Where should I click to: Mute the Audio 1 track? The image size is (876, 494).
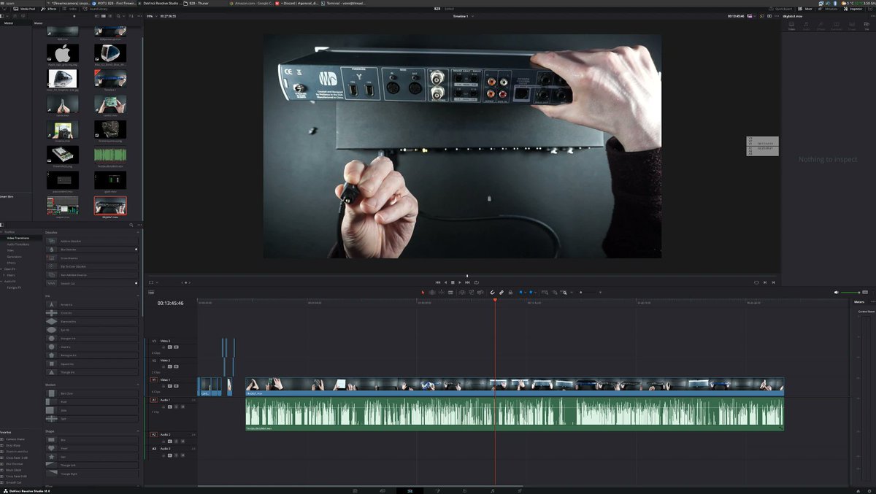tap(182, 406)
